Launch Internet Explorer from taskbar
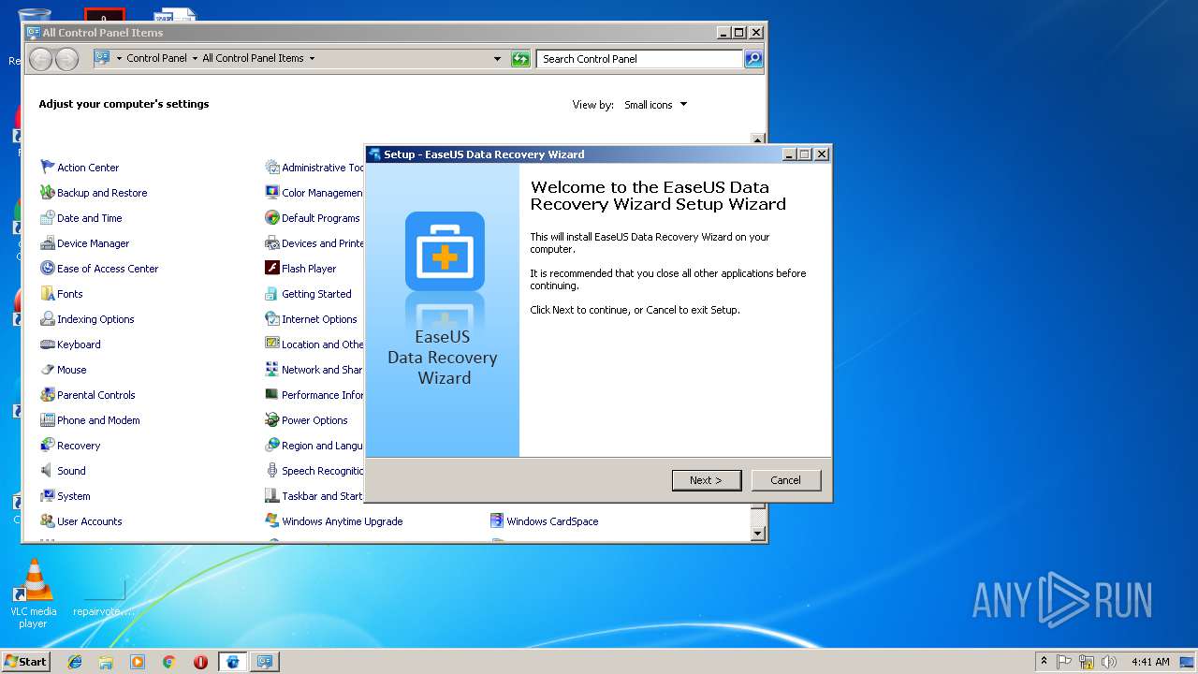 [75, 662]
